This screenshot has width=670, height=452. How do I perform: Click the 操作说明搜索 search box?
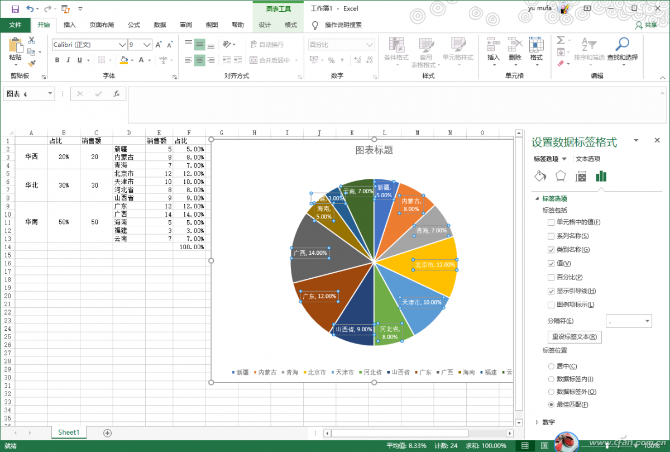point(343,25)
